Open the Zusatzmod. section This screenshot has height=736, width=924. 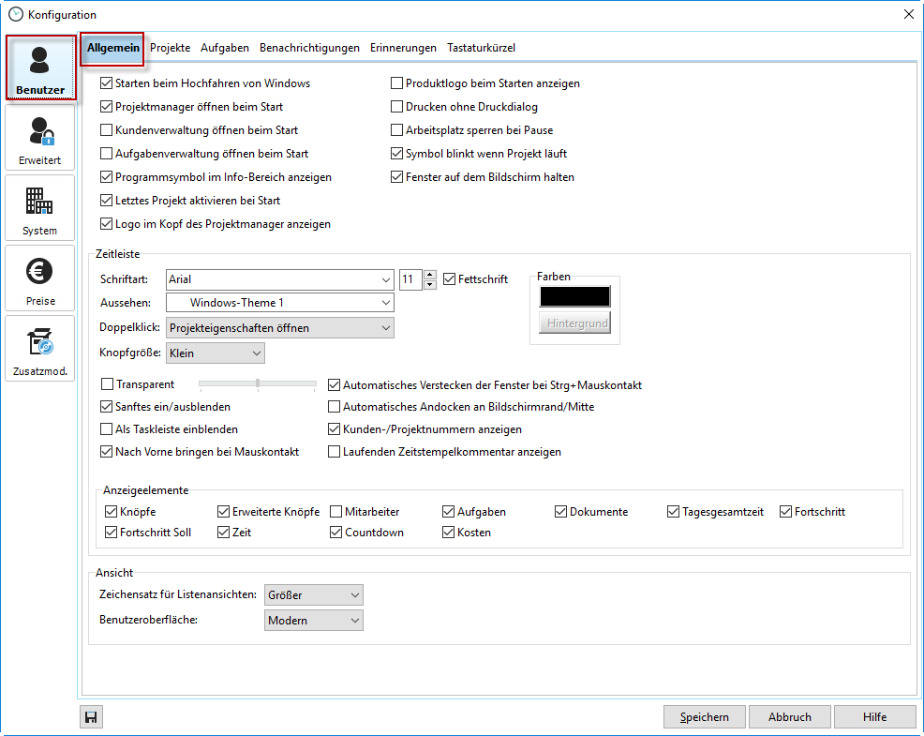coord(39,349)
